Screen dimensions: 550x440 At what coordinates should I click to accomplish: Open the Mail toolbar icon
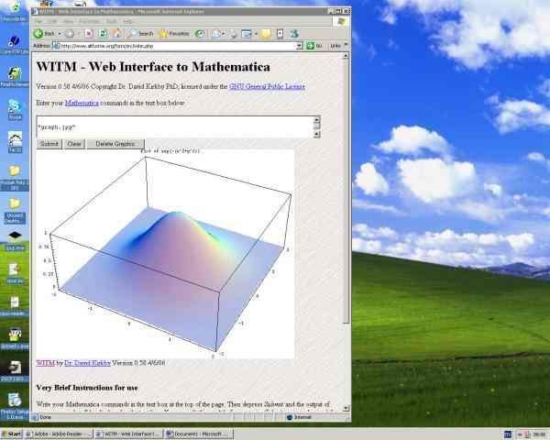coord(216,34)
